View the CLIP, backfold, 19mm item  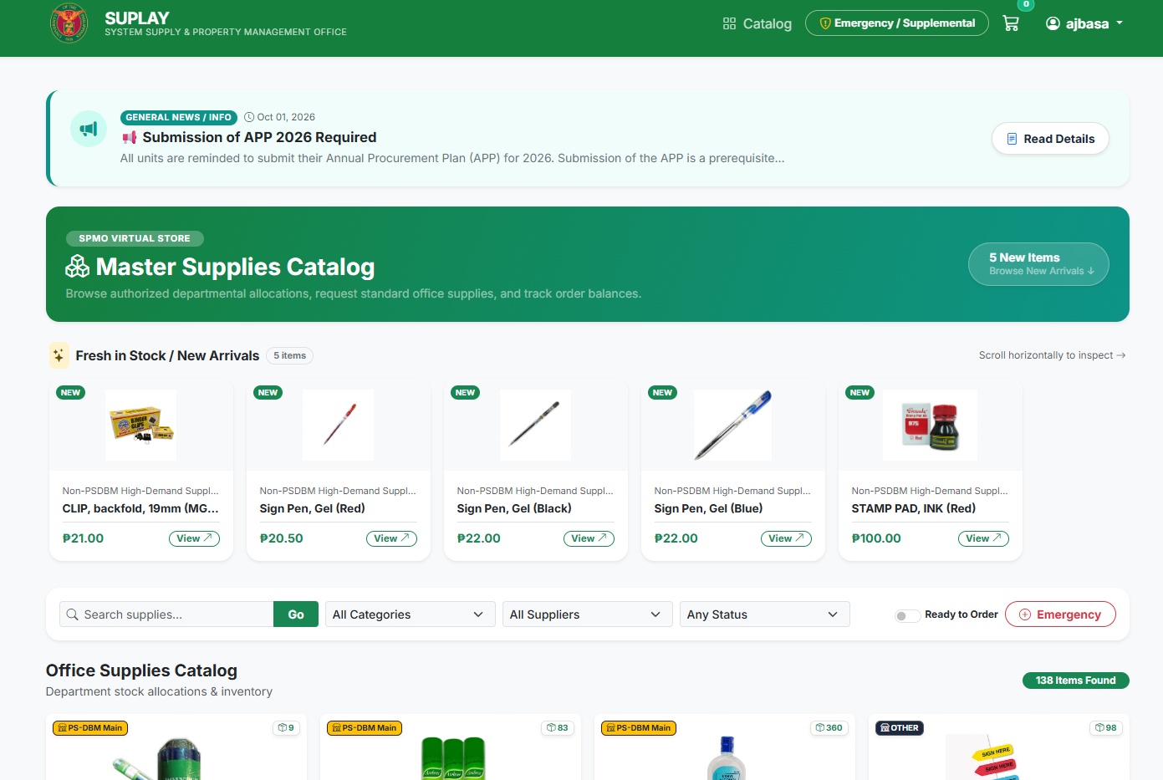point(194,538)
